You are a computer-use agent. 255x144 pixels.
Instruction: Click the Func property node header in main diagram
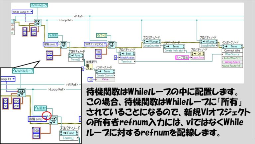pos(76,56)
